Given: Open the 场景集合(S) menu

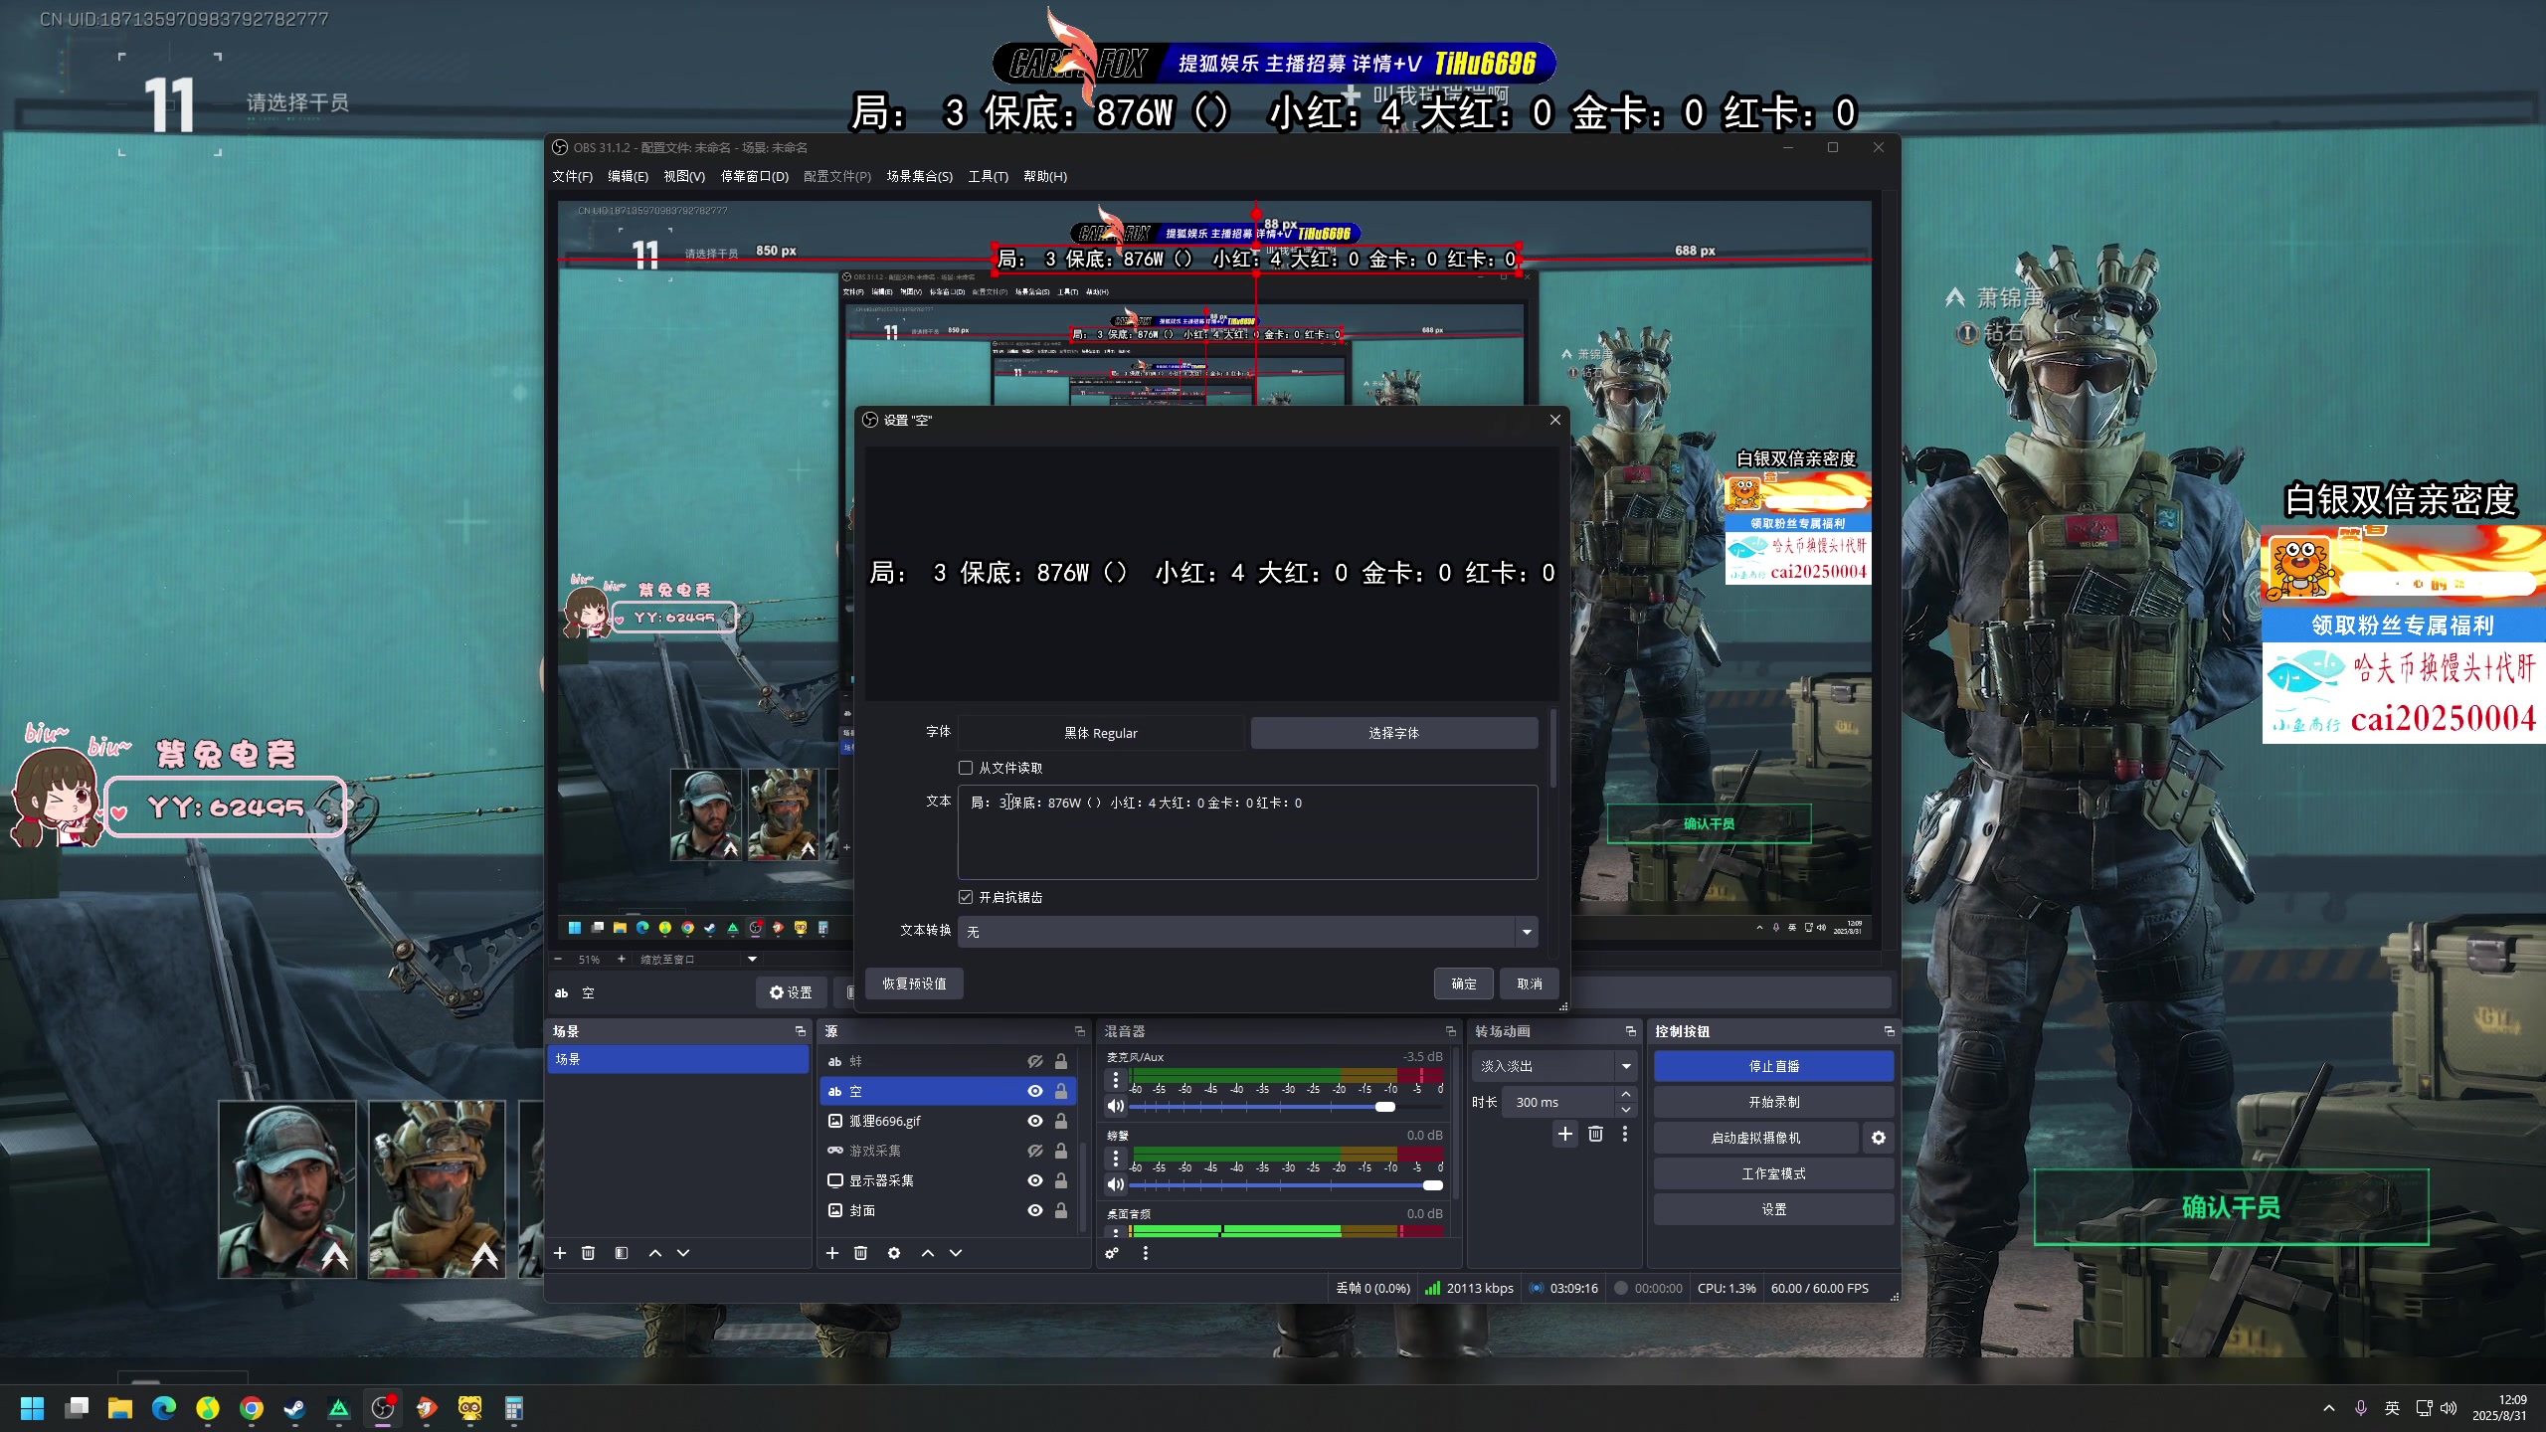Looking at the screenshot, I should coord(919,176).
